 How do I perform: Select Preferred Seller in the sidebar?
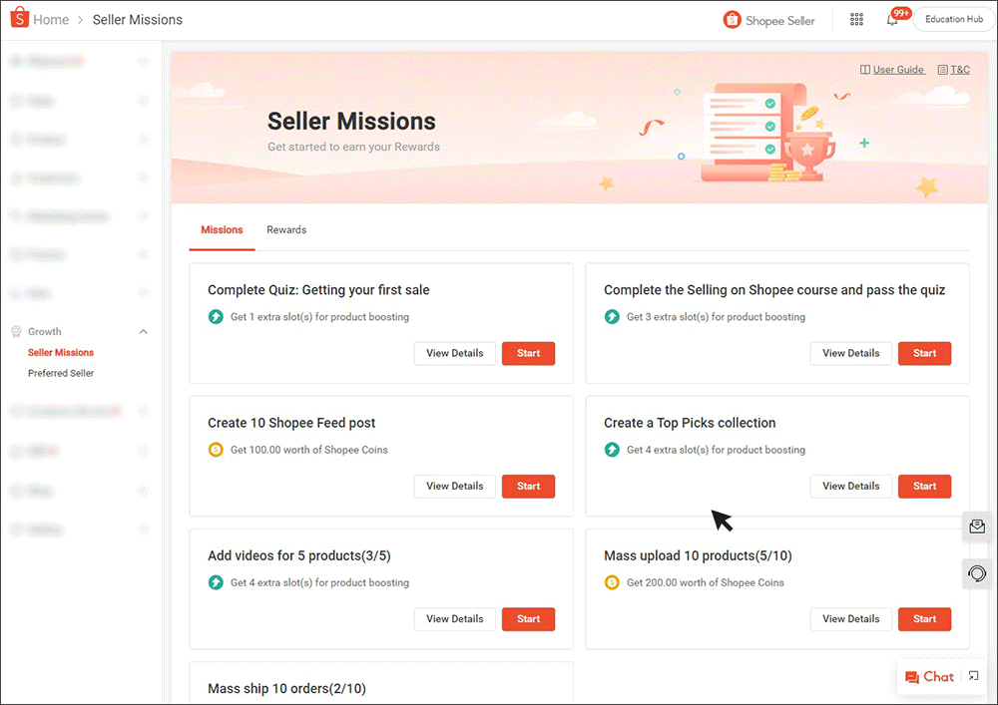(x=61, y=373)
